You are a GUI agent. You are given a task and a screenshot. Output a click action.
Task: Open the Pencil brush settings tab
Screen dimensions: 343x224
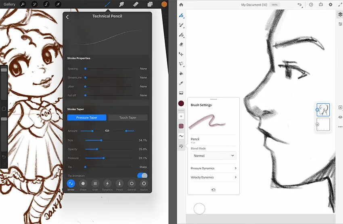point(119,185)
